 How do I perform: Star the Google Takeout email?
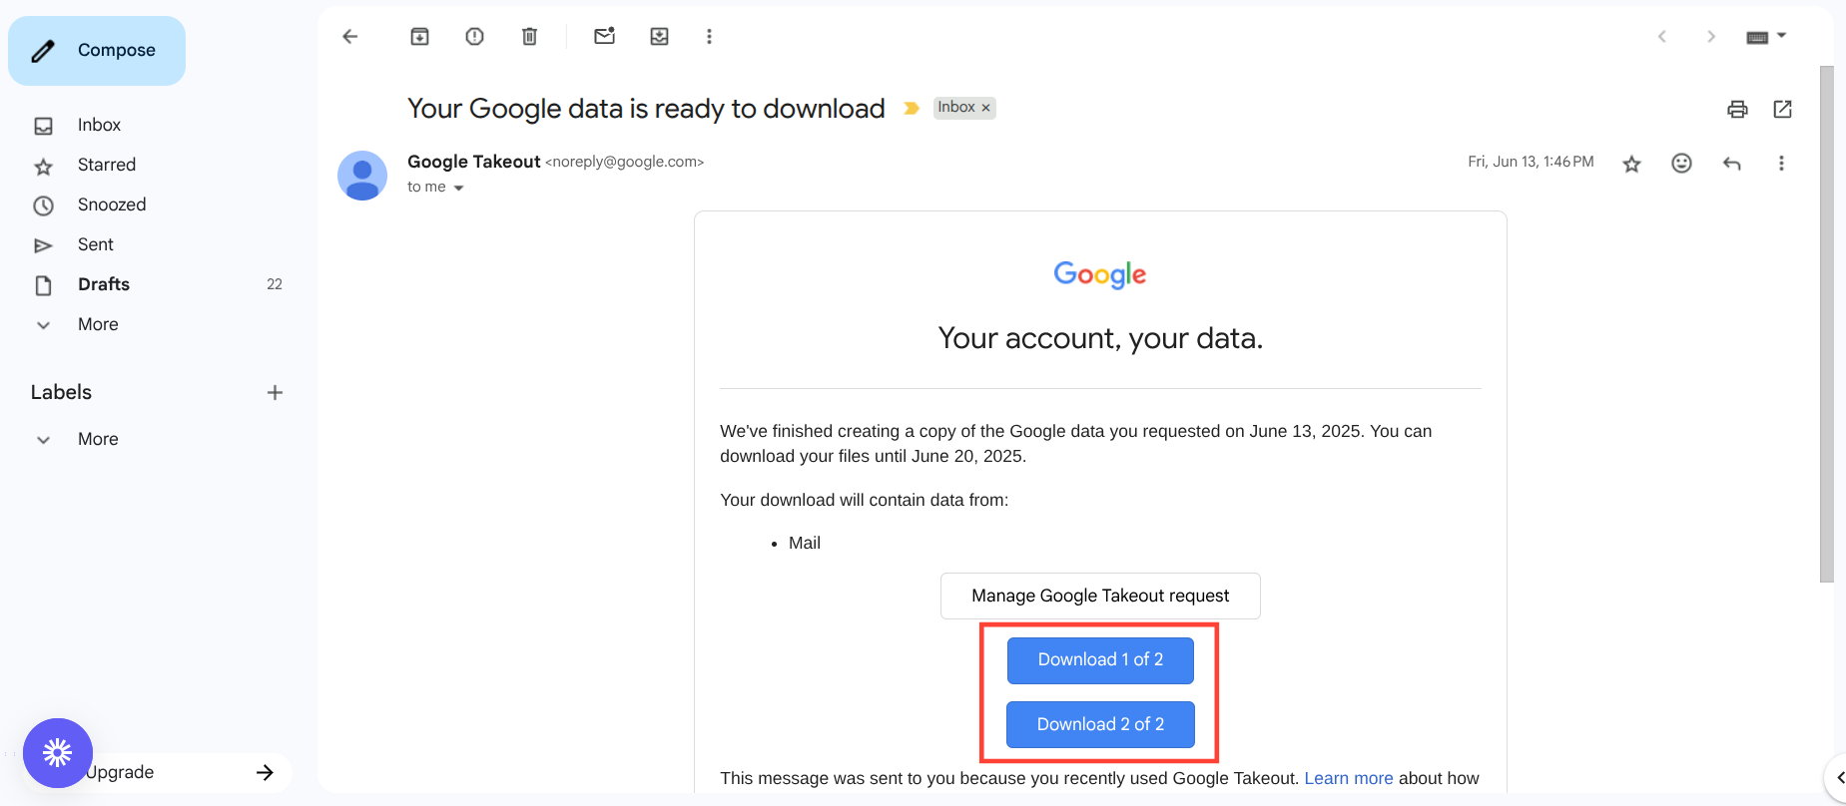click(x=1631, y=164)
